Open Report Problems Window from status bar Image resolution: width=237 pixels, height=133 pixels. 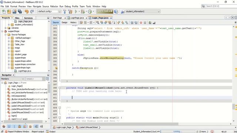click(x=17, y=132)
